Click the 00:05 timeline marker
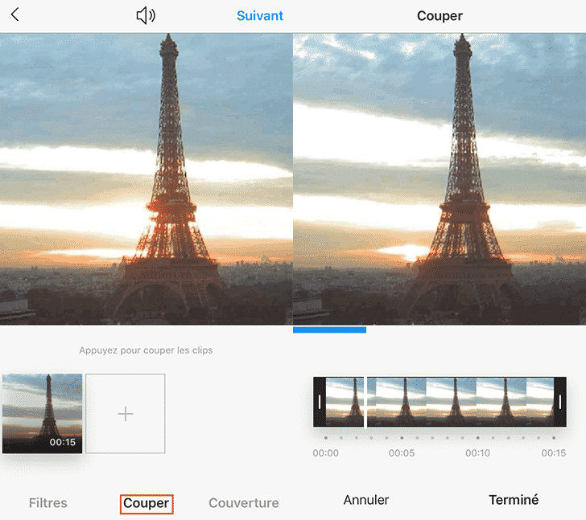 pyautogui.click(x=401, y=452)
